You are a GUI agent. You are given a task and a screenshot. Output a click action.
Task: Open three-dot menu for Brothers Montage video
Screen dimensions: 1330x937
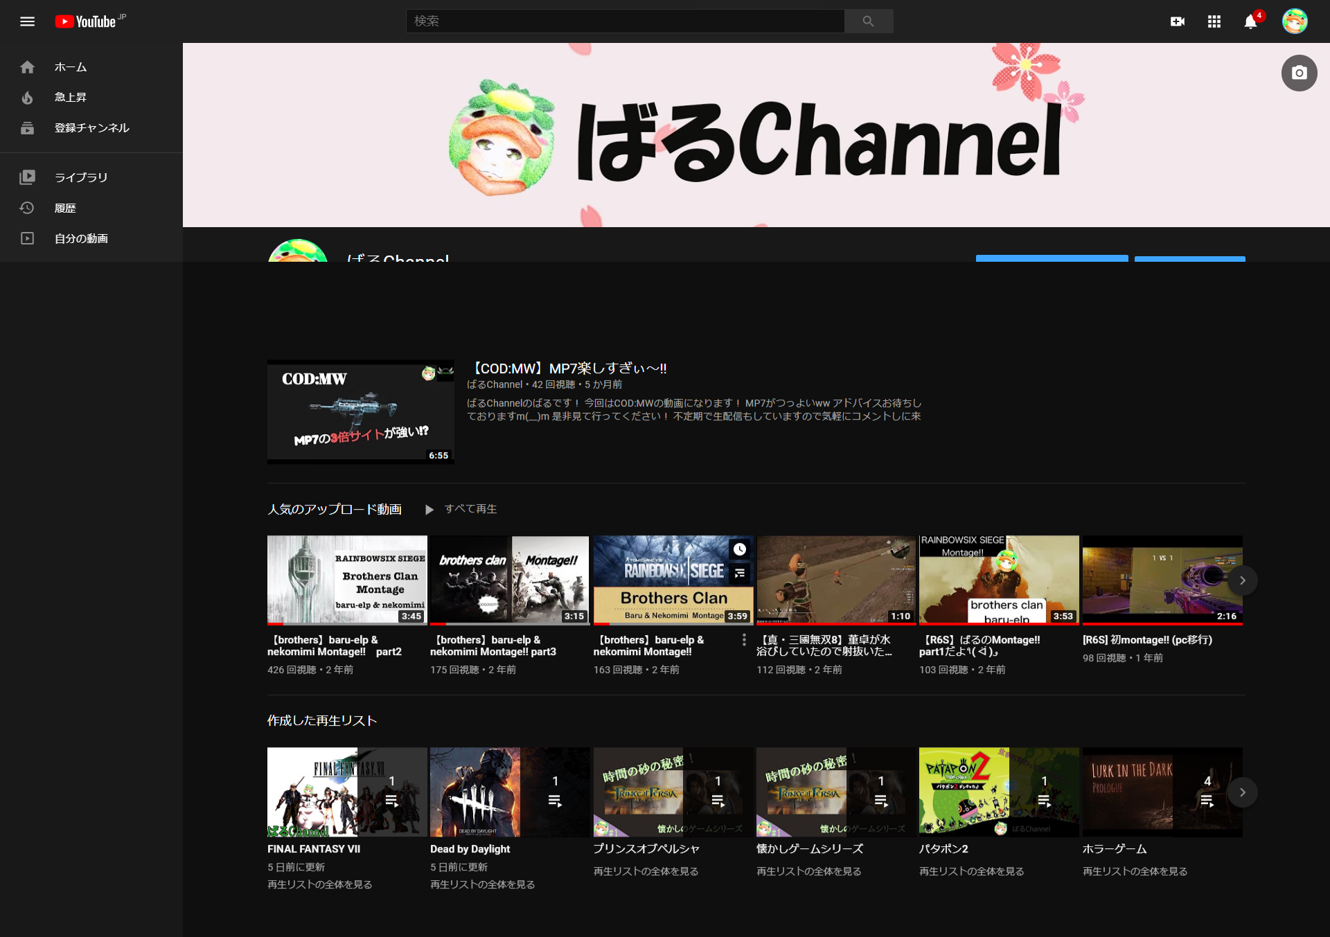pyautogui.click(x=744, y=640)
